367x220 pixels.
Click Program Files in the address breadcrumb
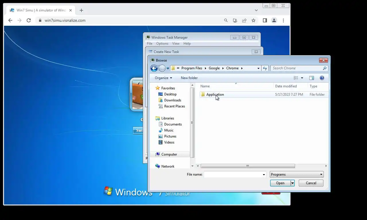(192, 68)
